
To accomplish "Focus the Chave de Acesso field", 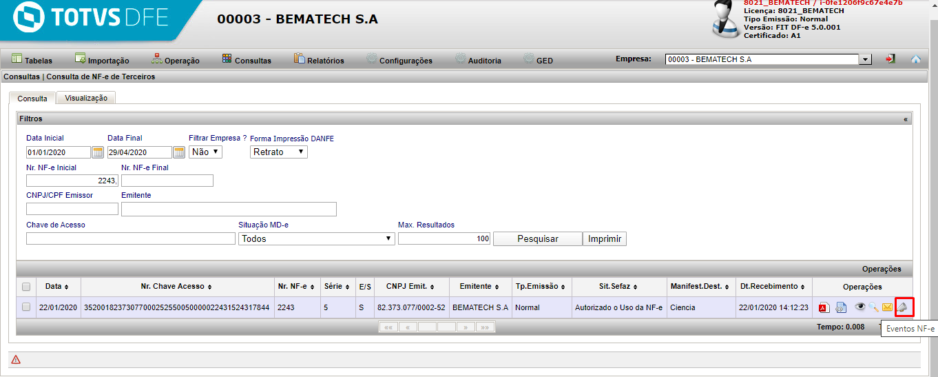I will (x=131, y=238).
